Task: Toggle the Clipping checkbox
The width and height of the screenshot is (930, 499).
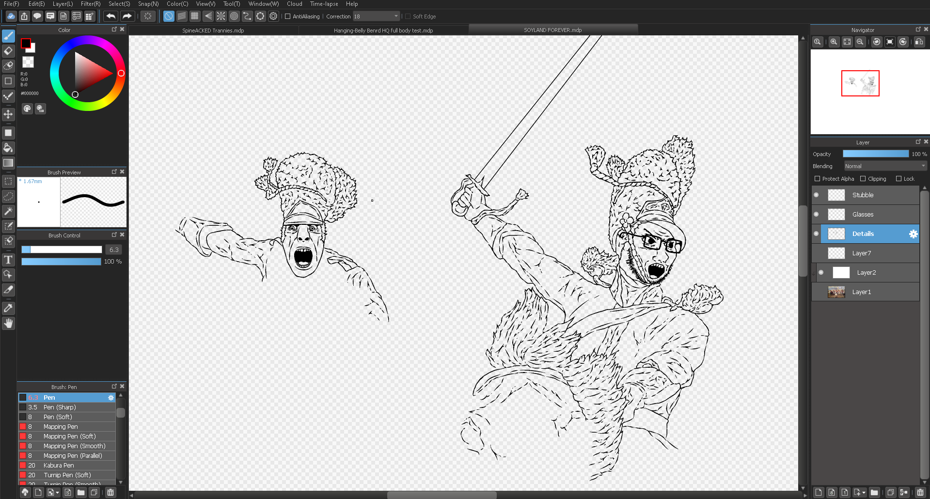Action: point(863,179)
